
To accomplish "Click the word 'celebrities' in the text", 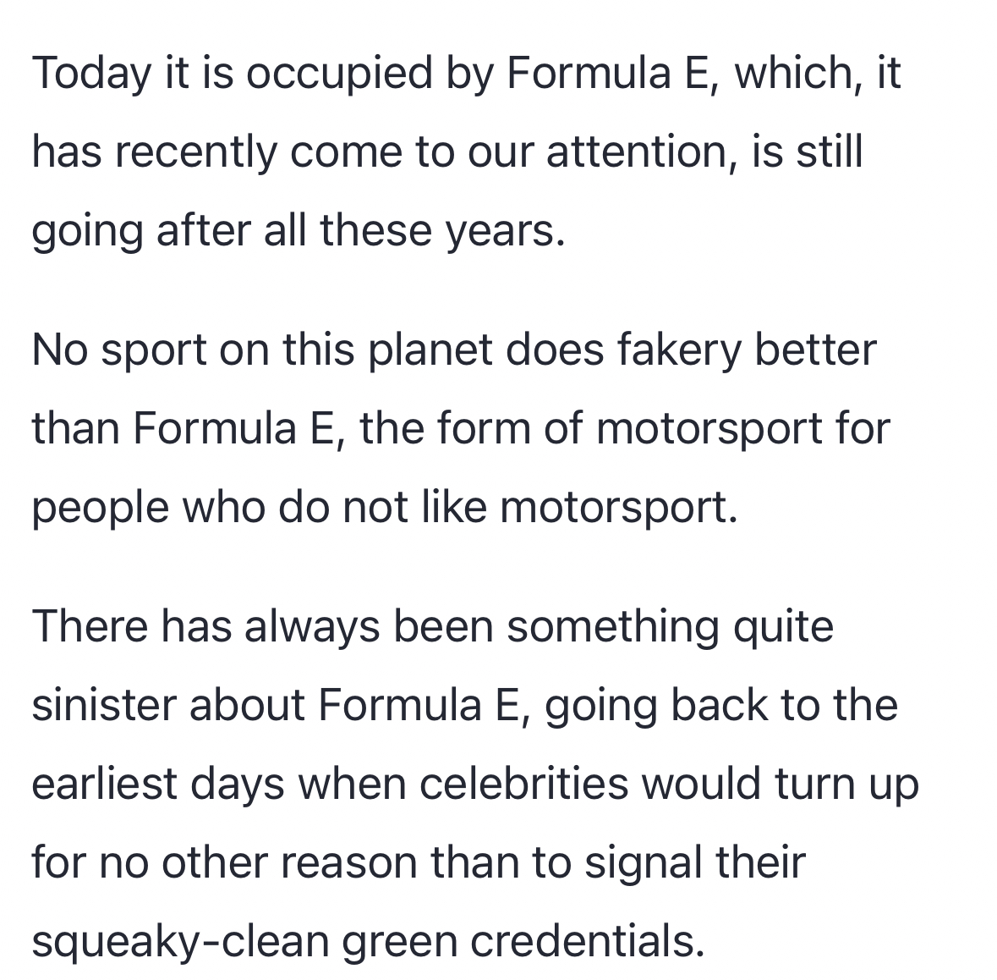I will [x=523, y=784].
